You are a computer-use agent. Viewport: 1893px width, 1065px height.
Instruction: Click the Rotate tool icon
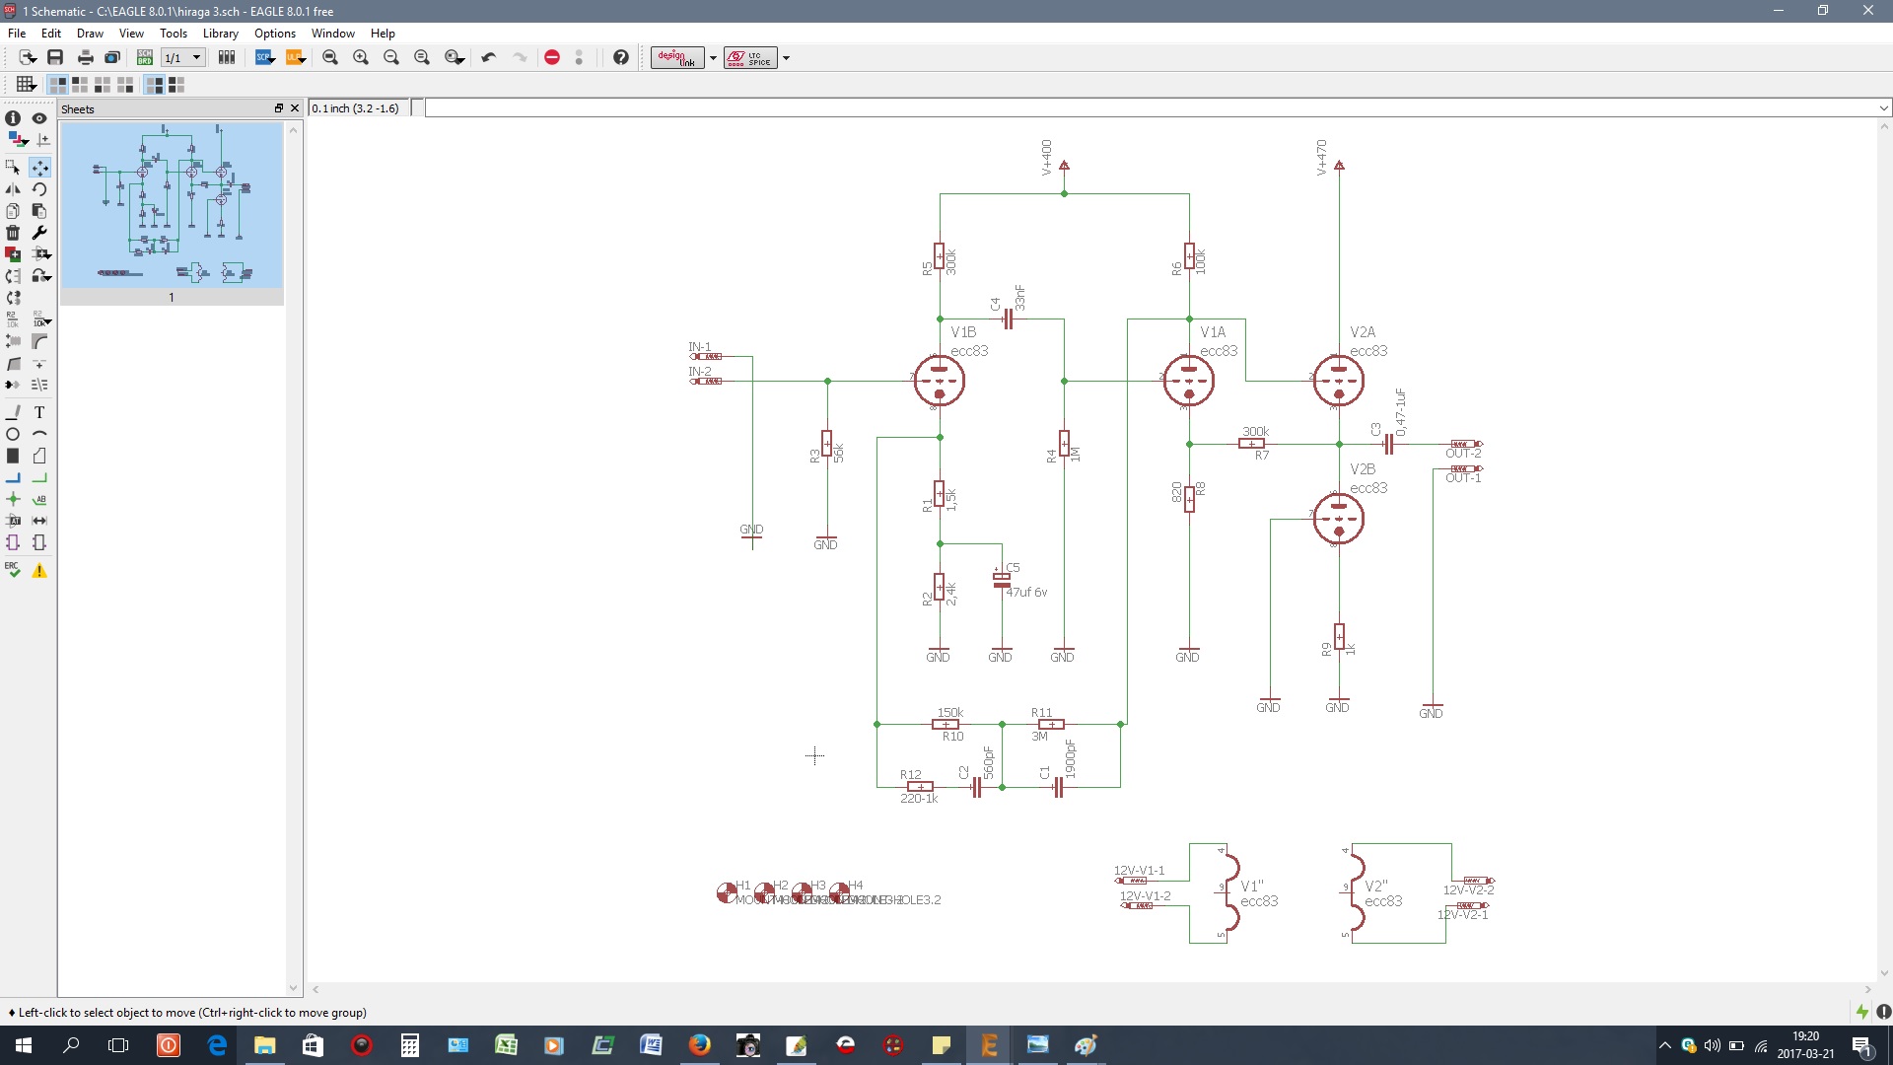(39, 189)
